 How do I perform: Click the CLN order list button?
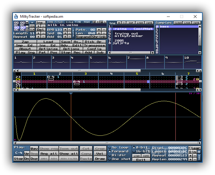pyautogui.click(x=32, y=30)
